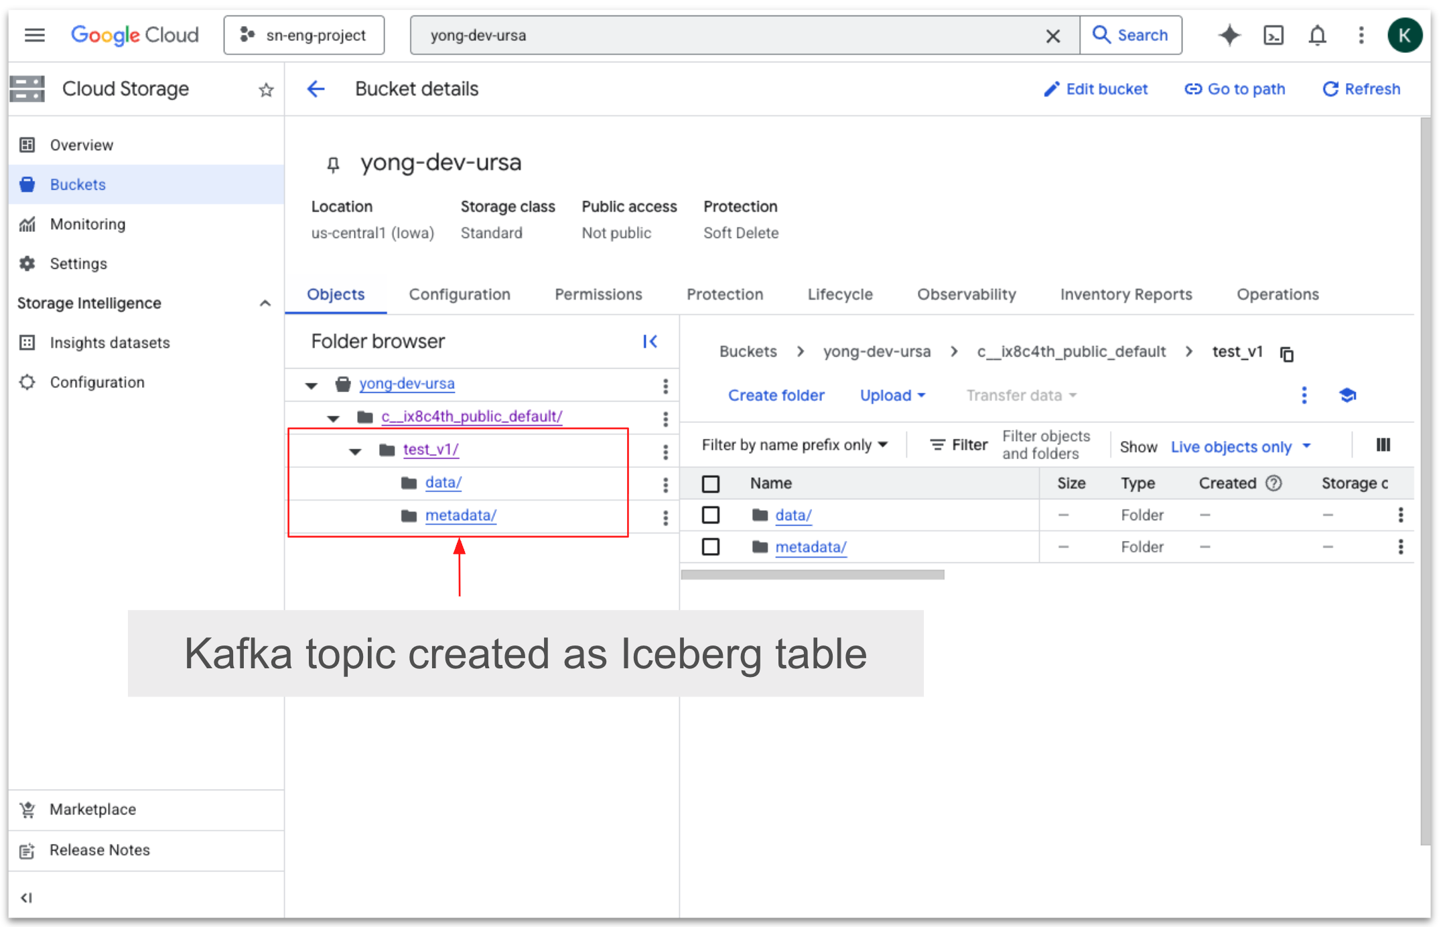Image resolution: width=1445 pixels, height=927 pixels.
Task: Open the Gemini AI sparkle icon
Action: point(1229,35)
